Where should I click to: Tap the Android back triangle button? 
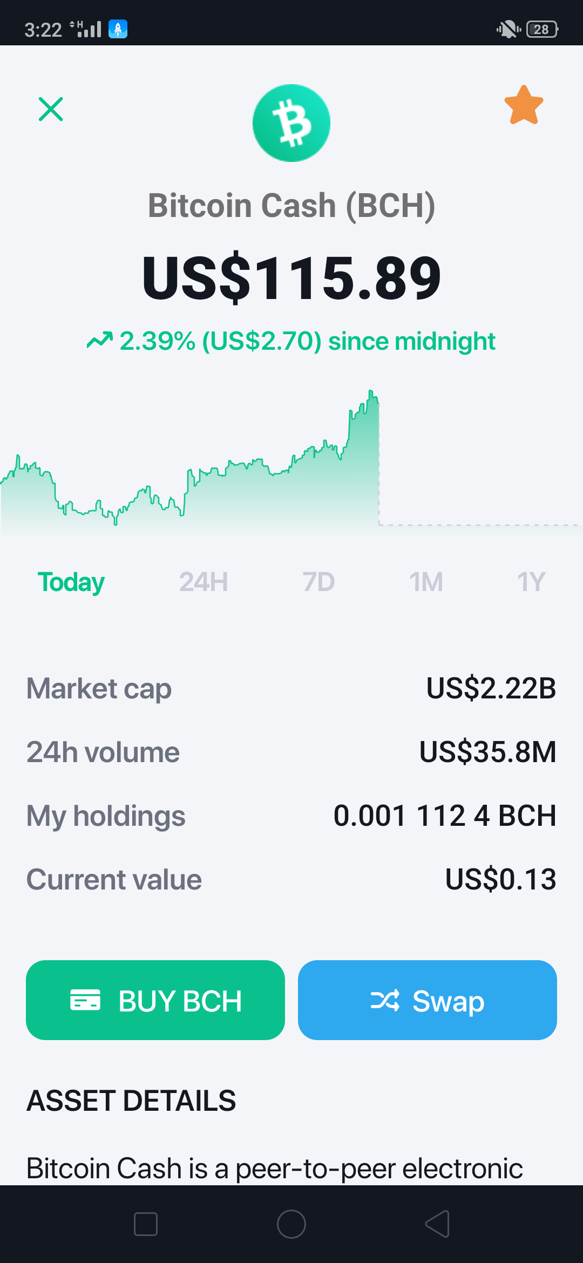click(437, 1224)
